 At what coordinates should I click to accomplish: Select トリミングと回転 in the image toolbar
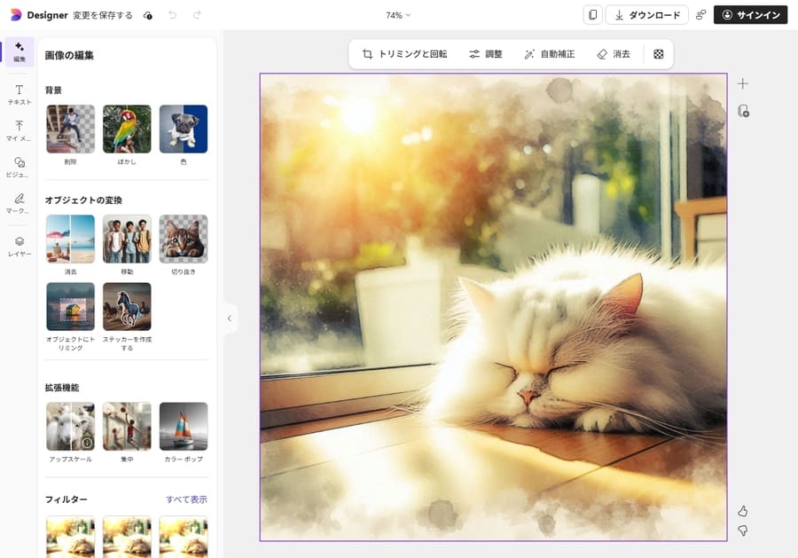[404, 54]
